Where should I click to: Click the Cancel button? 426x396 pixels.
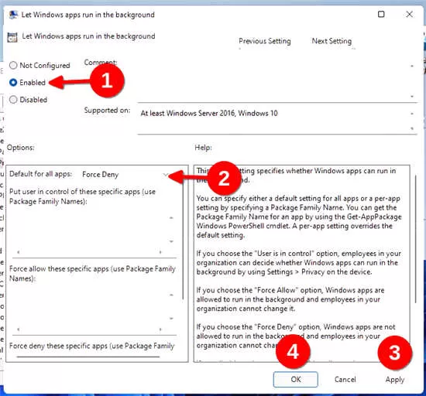coord(345,379)
